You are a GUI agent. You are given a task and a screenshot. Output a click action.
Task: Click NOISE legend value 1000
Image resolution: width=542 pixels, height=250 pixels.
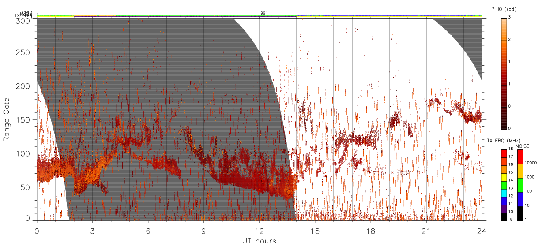530,177
